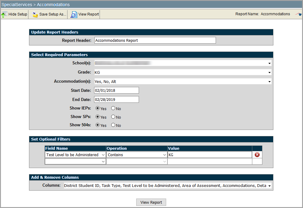Viewport: 303px width, 208px height.
Task: Click the Report Name: Accommodations label
Action: [x=263, y=14]
